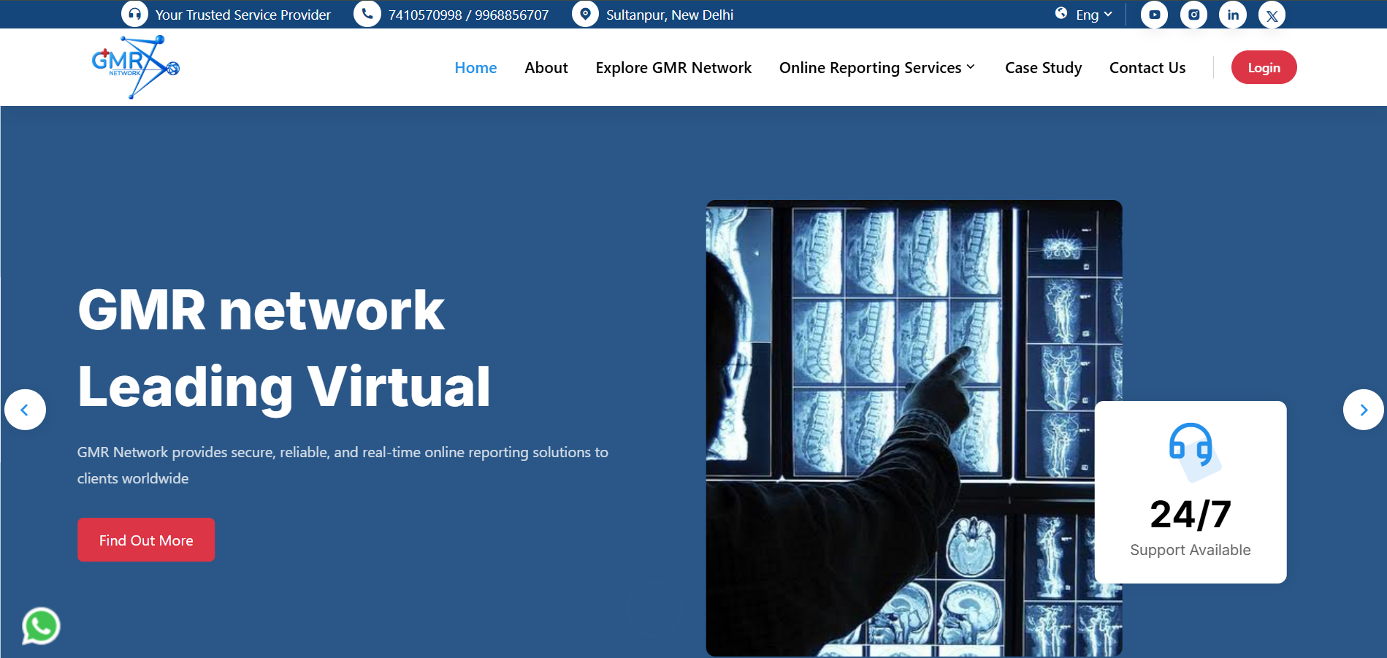Click the Find Out More button
Image resolution: width=1387 pixels, height=658 pixels.
pos(146,540)
